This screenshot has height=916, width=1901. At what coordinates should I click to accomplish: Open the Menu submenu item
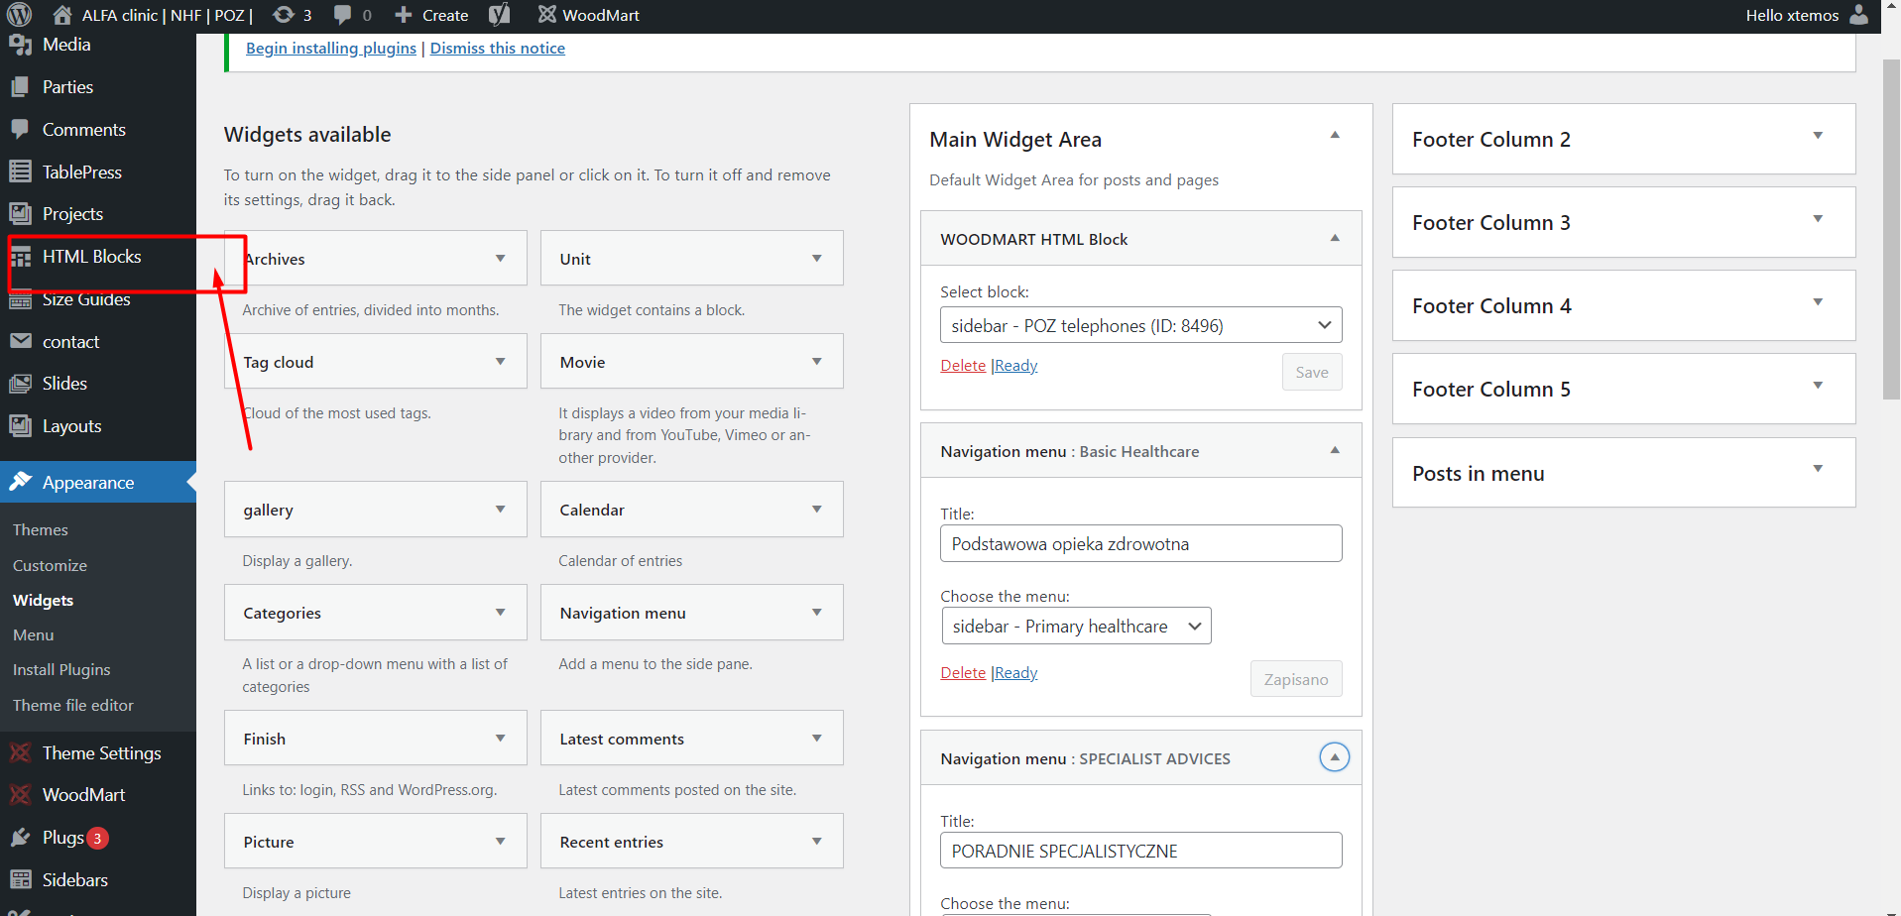pos(33,635)
